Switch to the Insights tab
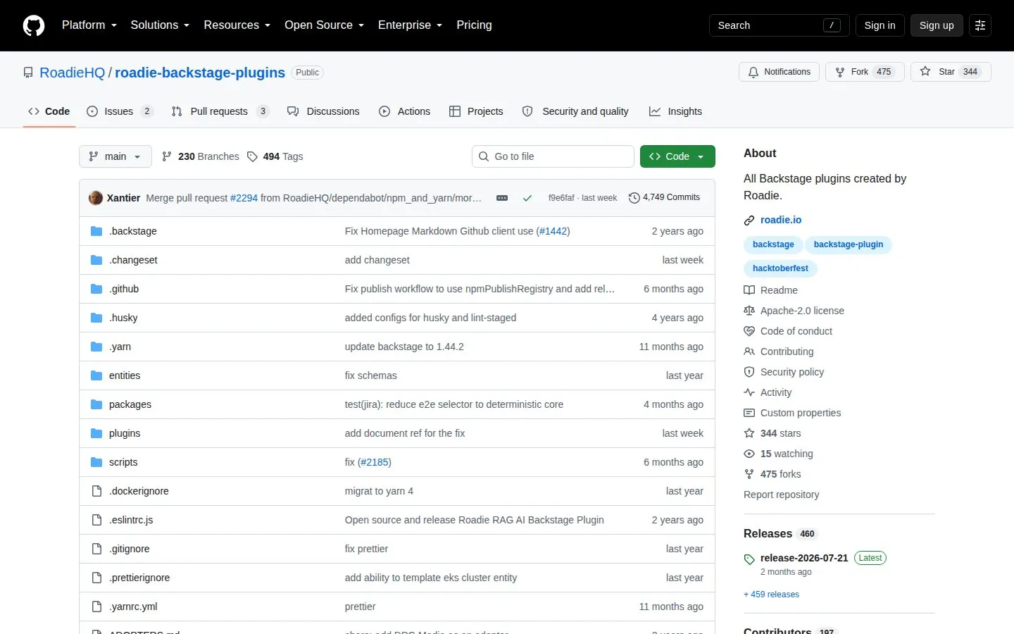1014x634 pixels. 676,111
